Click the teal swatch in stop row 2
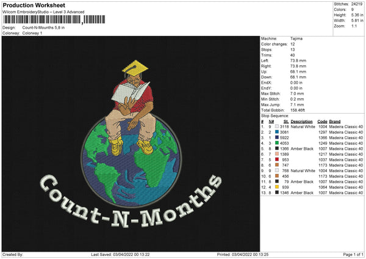Viewport: 366px width, 259px height. (x=277, y=132)
